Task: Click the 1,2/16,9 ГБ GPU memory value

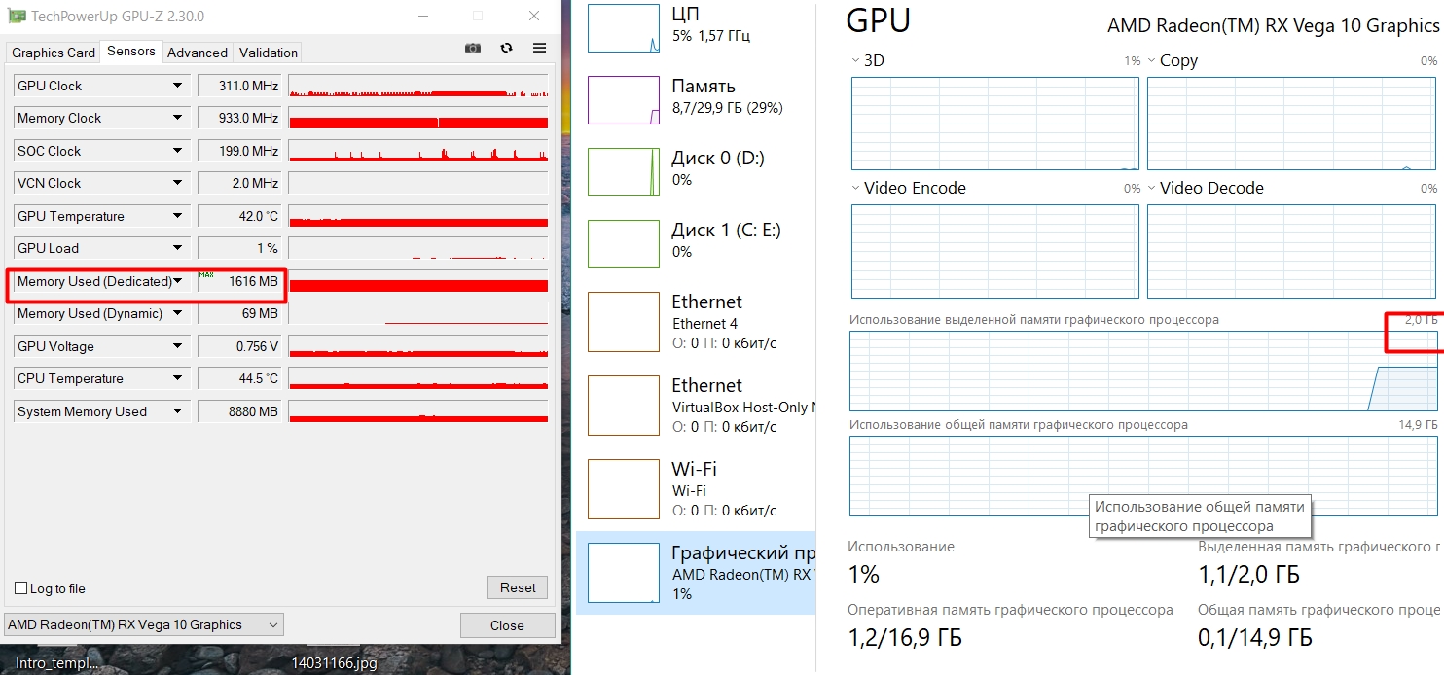Action: point(905,638)
